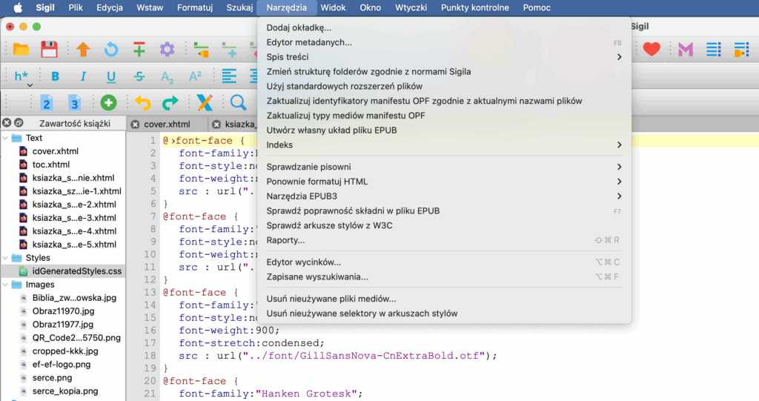Click the red heart Donate icon
The image size is (759, 401).
click(x=652, y=50)
